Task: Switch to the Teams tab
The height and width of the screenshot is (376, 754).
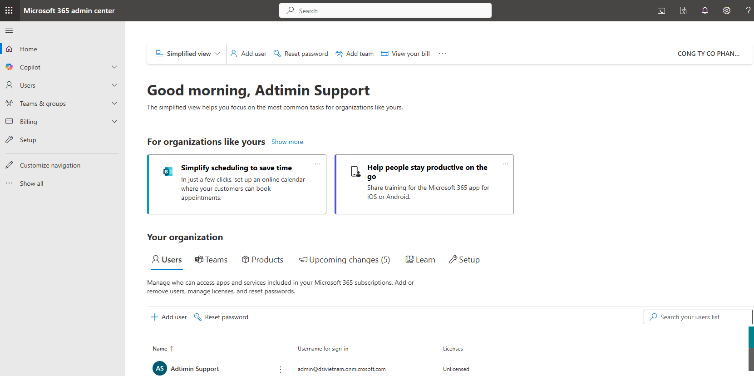Action: tap(211, 260)
